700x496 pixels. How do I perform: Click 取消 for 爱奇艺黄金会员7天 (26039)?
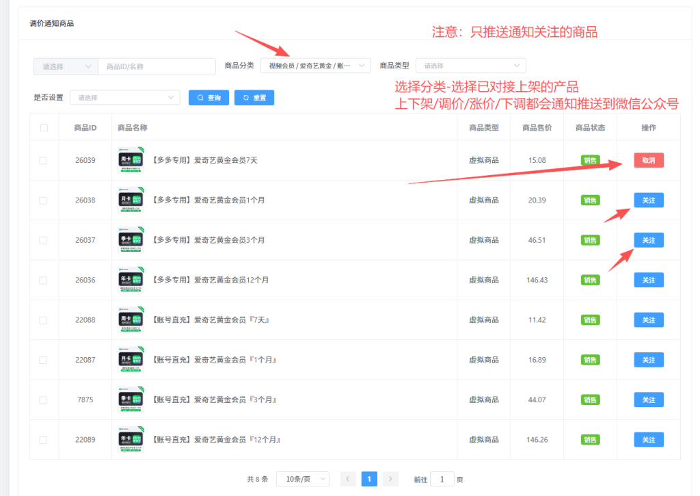(x=649, y=160)
